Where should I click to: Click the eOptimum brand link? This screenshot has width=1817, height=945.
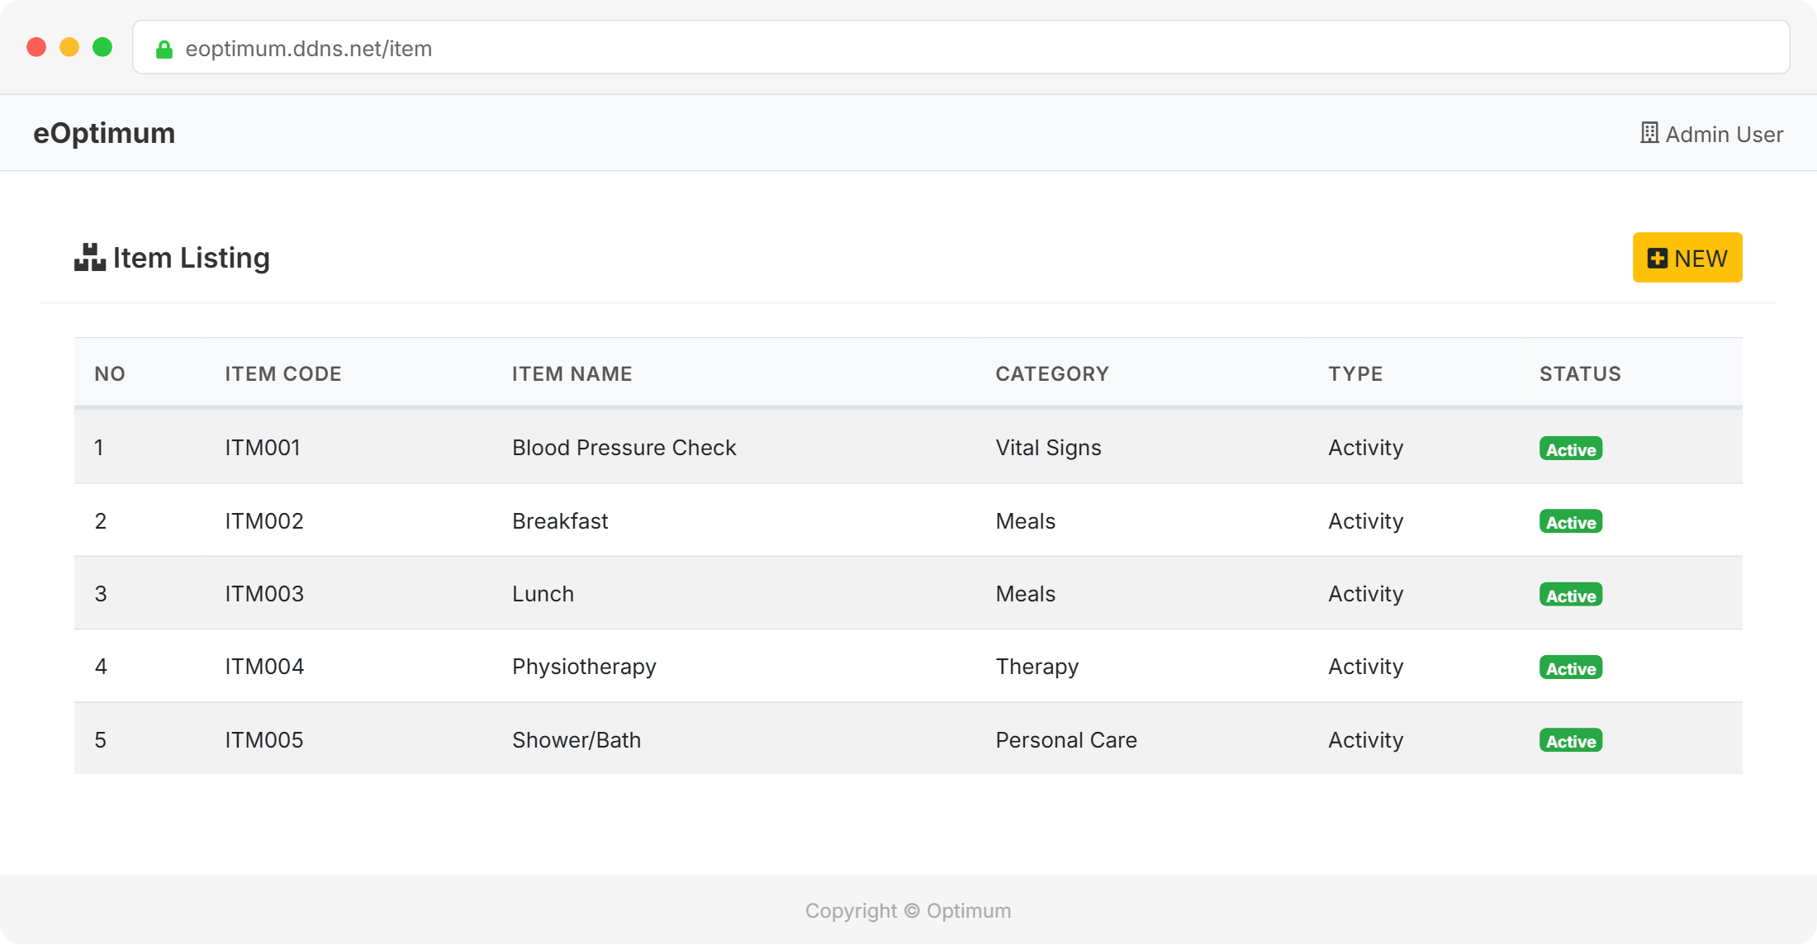coord(104,133)
